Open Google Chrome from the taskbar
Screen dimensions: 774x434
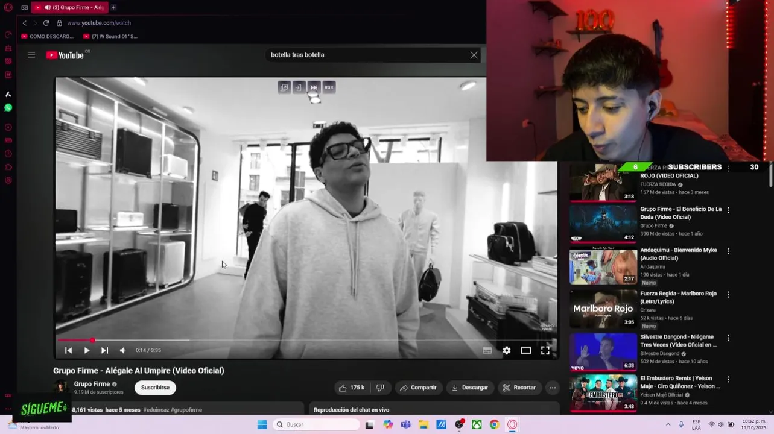494,424
